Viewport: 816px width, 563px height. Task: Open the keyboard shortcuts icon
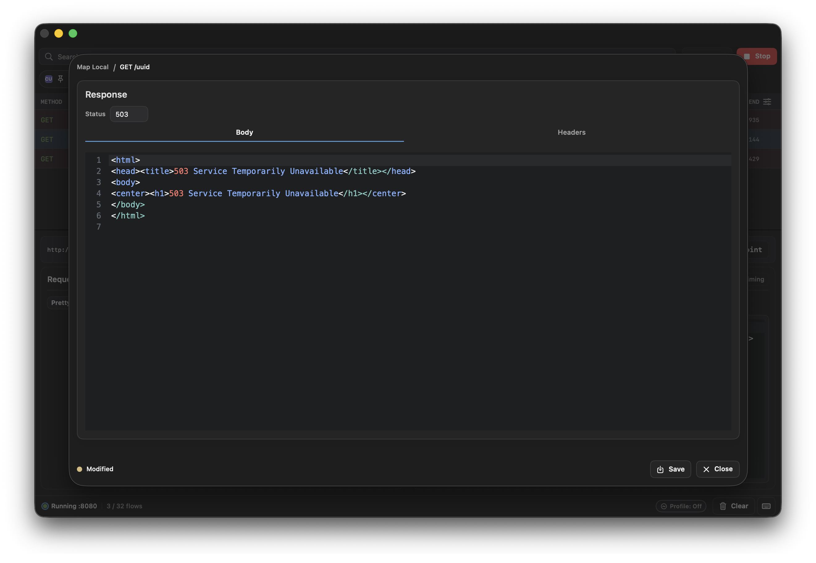click(766, 506)
